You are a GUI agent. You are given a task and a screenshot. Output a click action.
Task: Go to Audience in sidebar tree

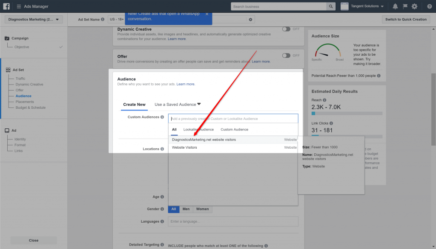tap(23, 96)
